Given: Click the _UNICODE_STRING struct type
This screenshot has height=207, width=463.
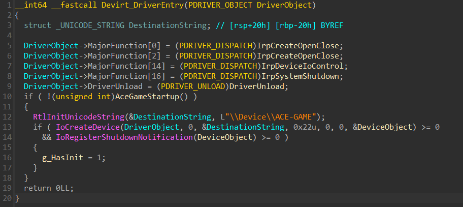Looking at the screenshot, I should tap(90, 25).
